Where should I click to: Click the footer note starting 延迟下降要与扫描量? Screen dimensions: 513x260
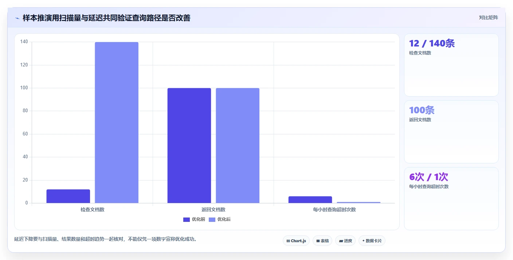106,239
